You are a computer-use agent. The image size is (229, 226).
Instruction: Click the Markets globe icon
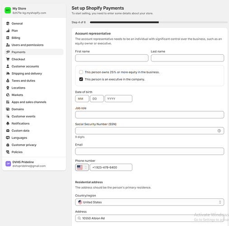pyautogui.click(x=8, y=95)
